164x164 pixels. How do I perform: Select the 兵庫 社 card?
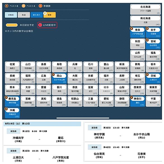[75, 67]
